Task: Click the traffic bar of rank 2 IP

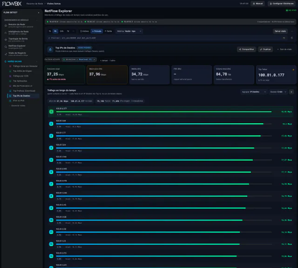Action: pyautogui.click(x=160, y=124)
